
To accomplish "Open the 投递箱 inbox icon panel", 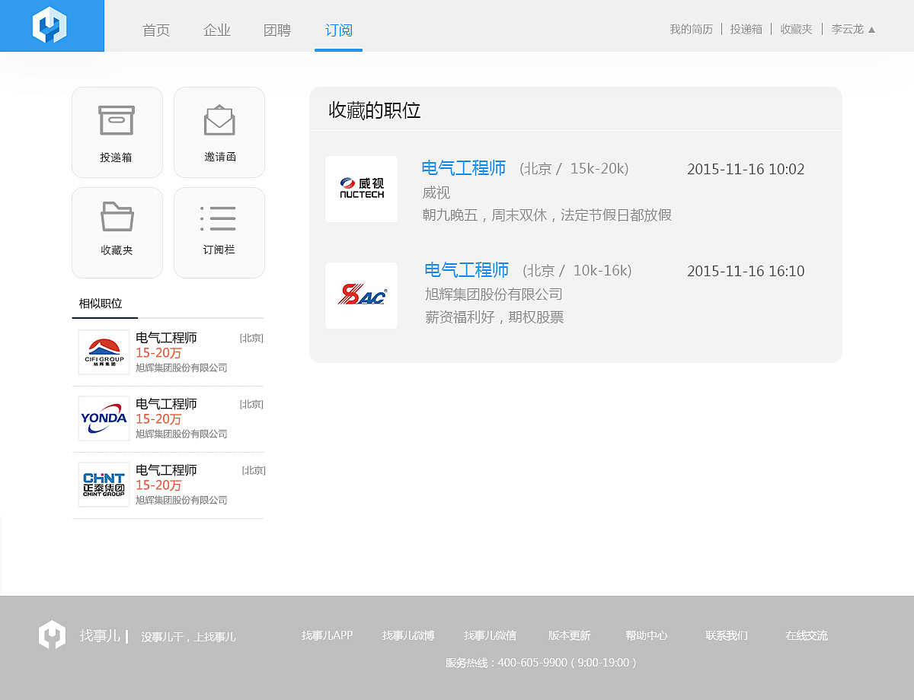I will click(x=117, y=132).
